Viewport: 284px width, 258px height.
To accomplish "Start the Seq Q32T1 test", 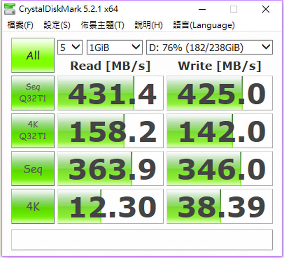I will pyautogui.click(x=33, y=93).
